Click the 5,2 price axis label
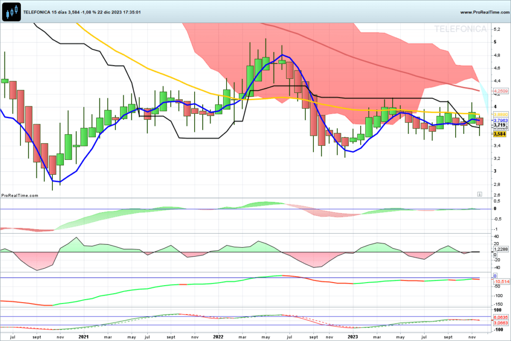The height and width of the screenshot is (341, 511). pyautogui.click(x=497, y=29)
